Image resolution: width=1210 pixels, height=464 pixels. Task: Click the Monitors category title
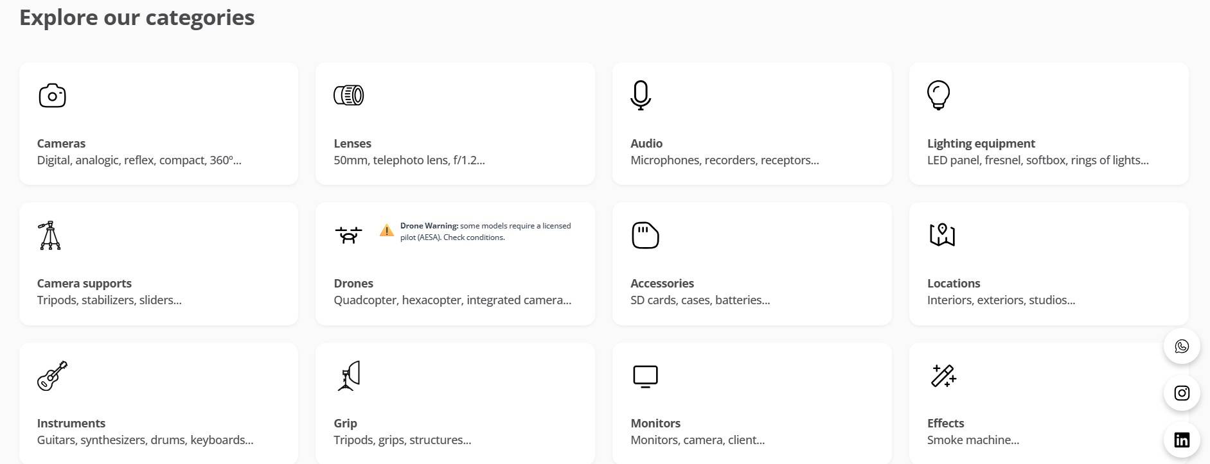tap(655, 424)
